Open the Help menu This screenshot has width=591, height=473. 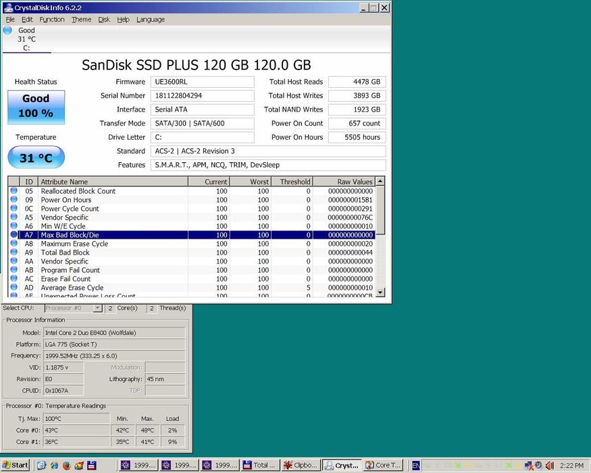[x=123, y=19]
